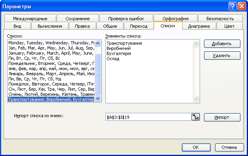248x156 pixels.
Task: Close the Параметры dialog
Action: pyautogui.click(x=242, y=6)
